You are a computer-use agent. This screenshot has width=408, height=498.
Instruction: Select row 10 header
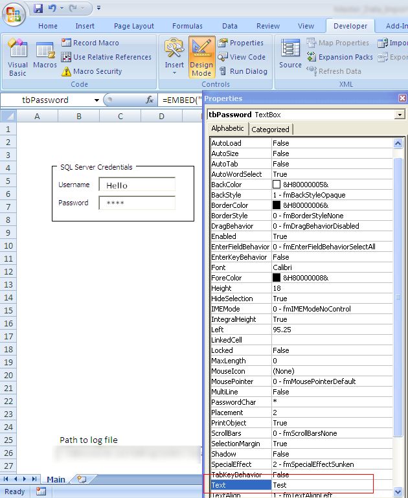click(x=8, y=246)
